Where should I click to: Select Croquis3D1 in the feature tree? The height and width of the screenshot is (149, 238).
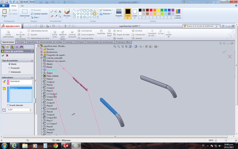tap(51, 97)
